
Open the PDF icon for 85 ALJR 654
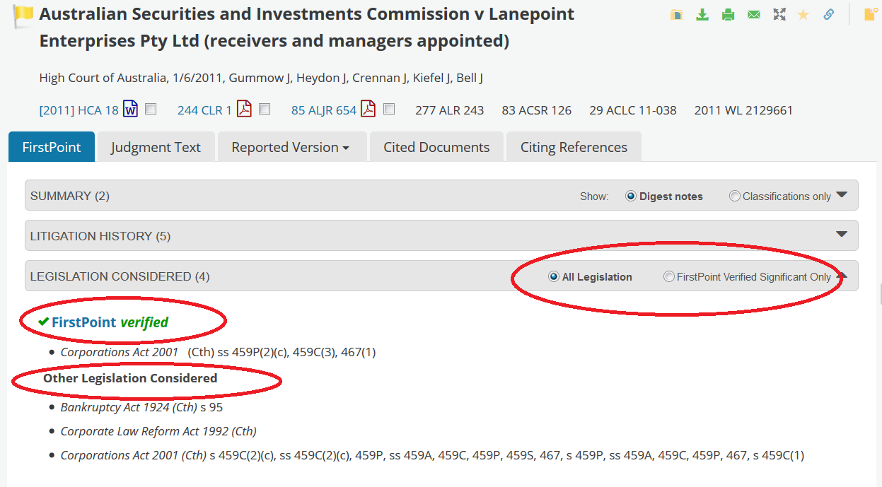tap(368, 109)
